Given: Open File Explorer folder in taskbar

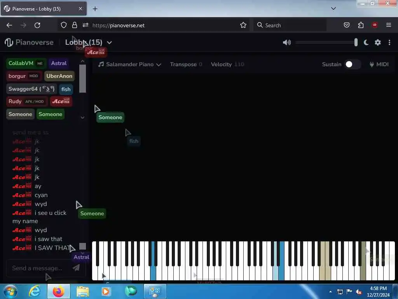Looking at the screenshot, I should coord(83,292).
